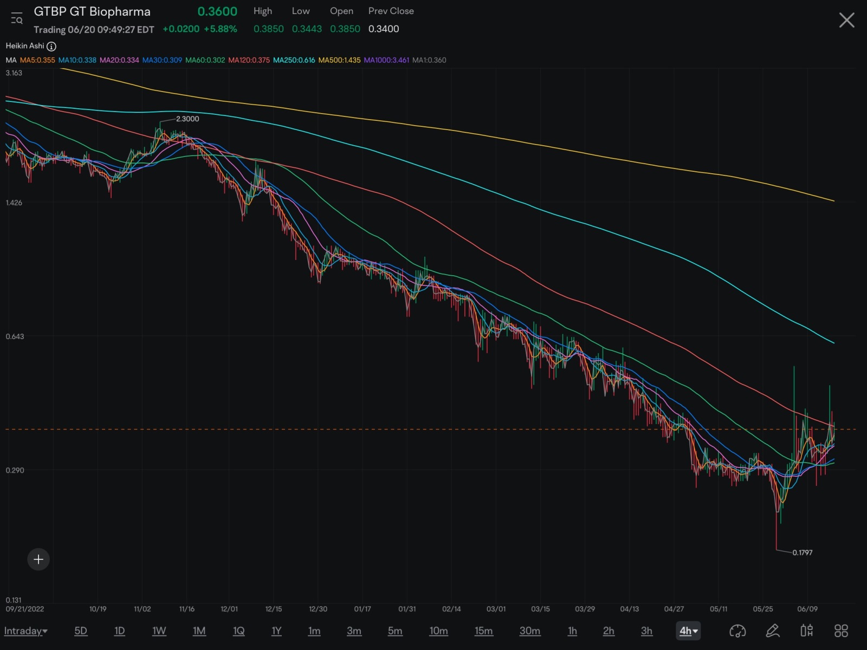The width and height of the screenshot is (867, 650).
Task: Choose the 15m interval
Action: click(484, 631)
